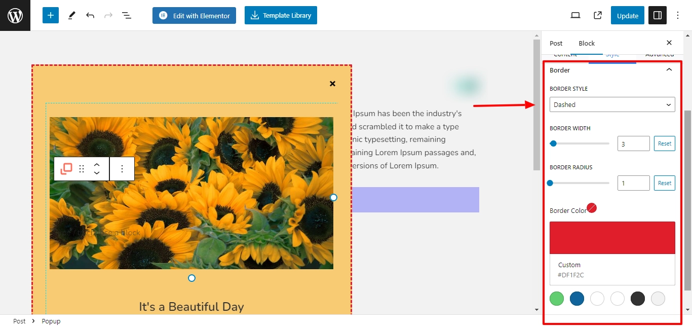Select the "It's a Beautiful Day" heading
The height and width of the screenshot is (327, 692).
(191, 307)
